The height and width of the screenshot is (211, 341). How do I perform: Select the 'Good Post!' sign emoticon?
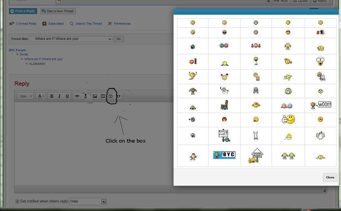(x=256, y=155)
